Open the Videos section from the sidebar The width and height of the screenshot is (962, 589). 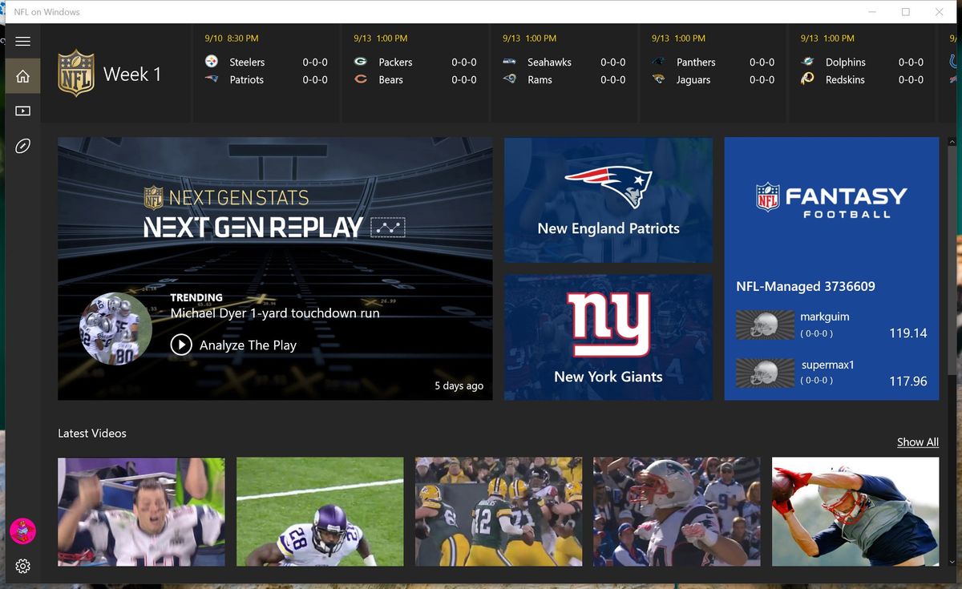click(x=22, y=111)
